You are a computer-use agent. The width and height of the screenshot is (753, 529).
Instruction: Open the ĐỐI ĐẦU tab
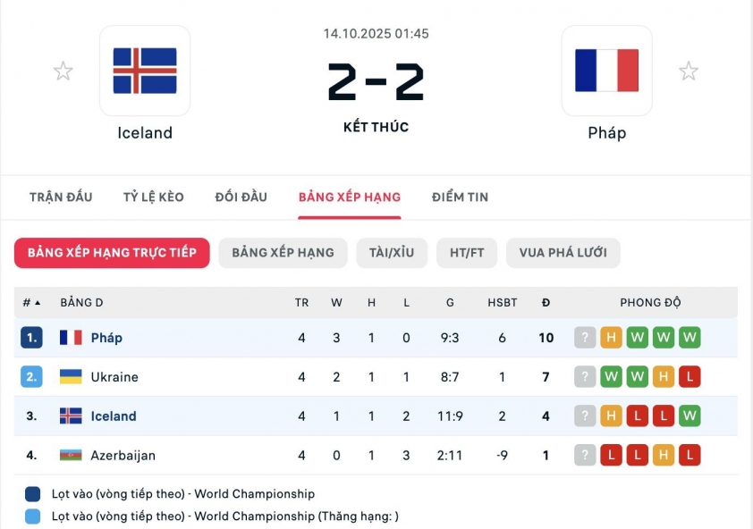(241, 197)
